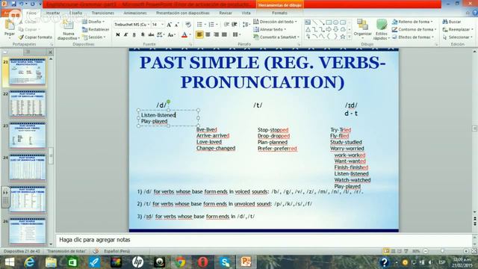Open columns layout button

coord(237,35)
